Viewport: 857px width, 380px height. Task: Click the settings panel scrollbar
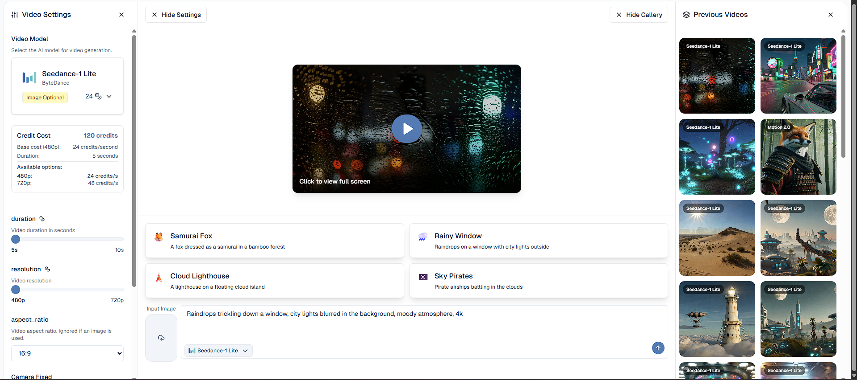tap(134, 160)
